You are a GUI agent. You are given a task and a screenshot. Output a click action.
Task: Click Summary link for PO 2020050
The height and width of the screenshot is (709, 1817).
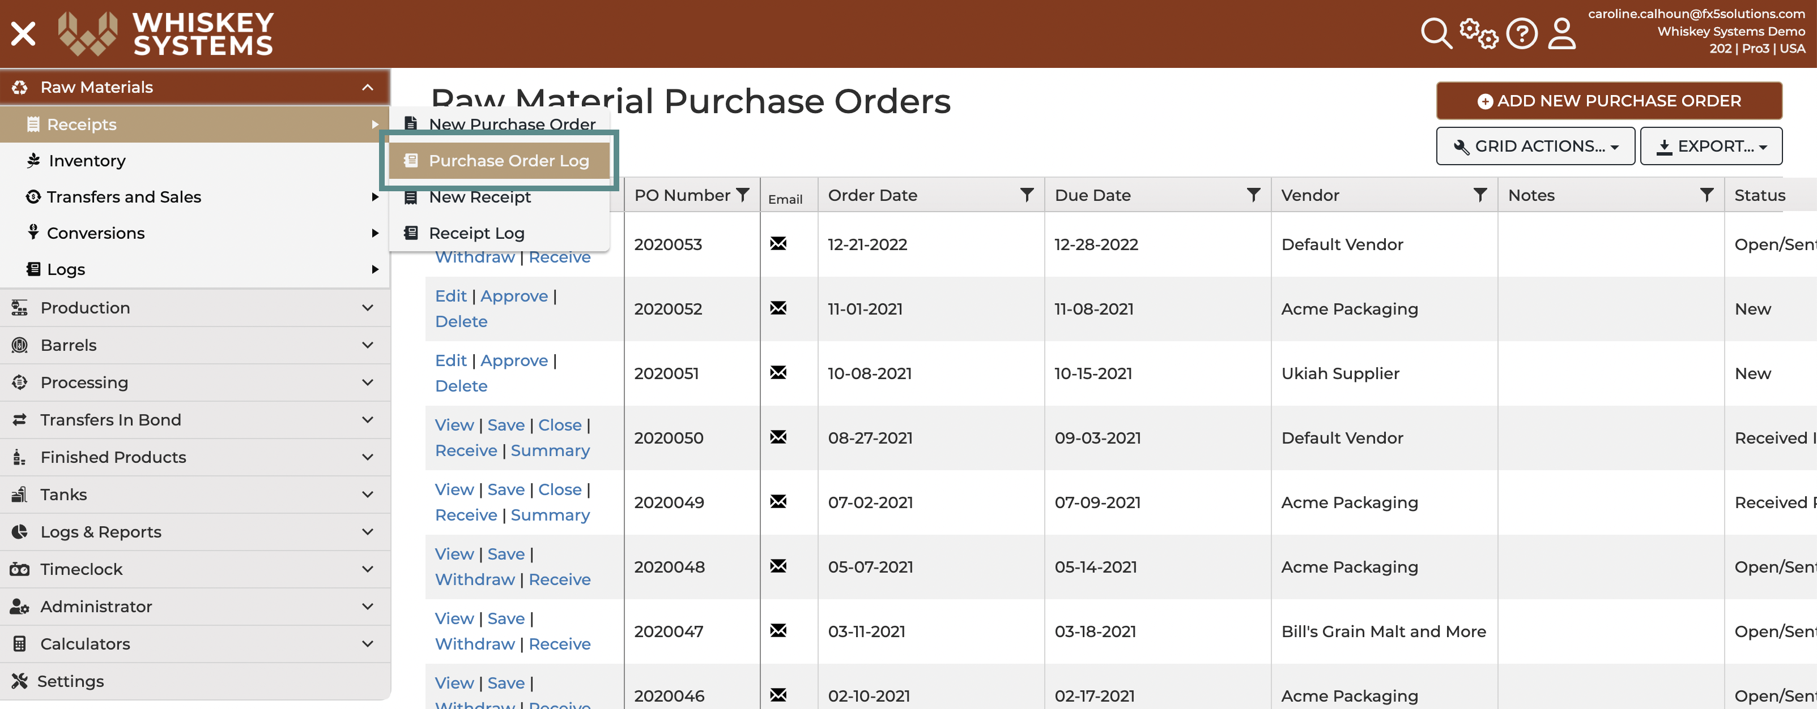(550, 450)
